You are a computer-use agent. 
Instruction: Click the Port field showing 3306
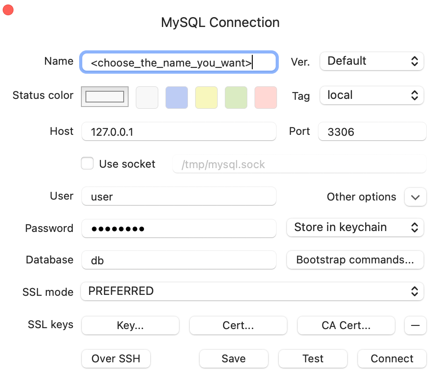[x=372, y=132]
